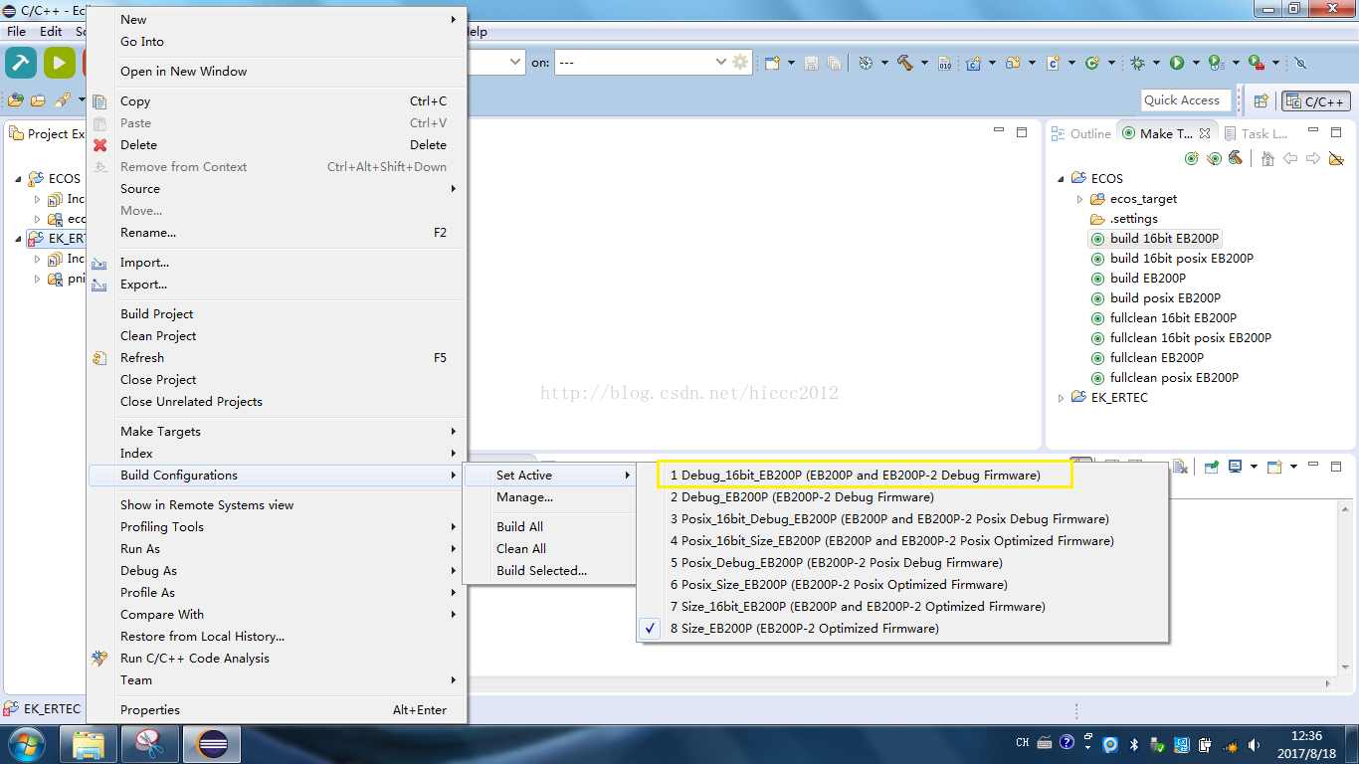Select build posix EB200P make target

coord(1156,297)
